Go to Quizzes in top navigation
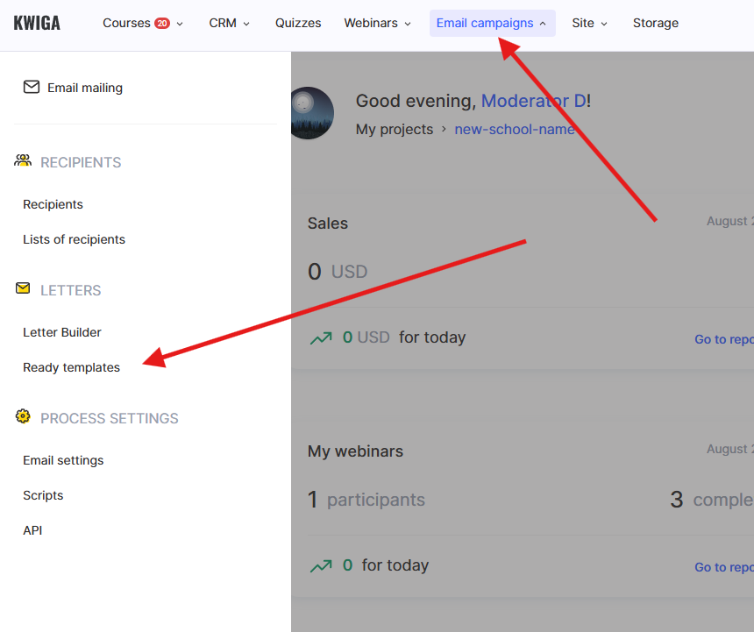Viewport: 754px width, 632px height. click(298, 24)
